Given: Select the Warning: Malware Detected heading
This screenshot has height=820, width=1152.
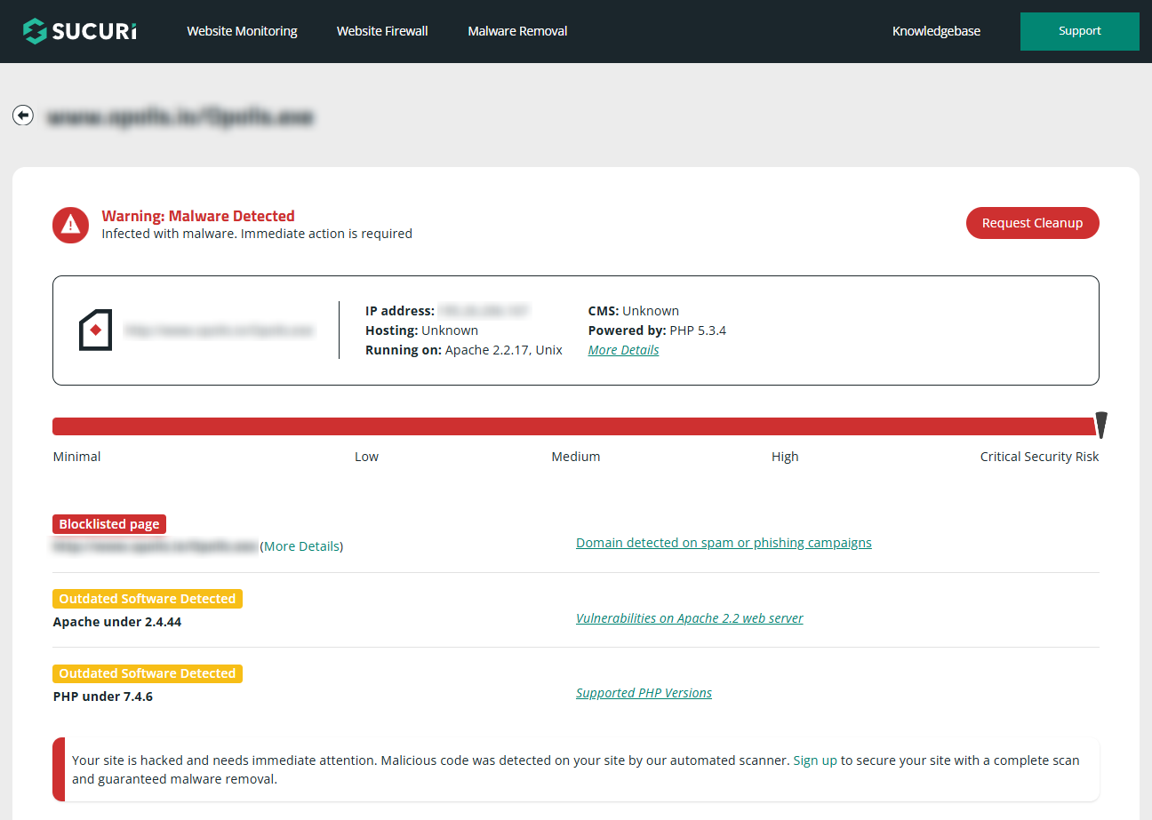Looking at the screenshot, I should (198, 216).
